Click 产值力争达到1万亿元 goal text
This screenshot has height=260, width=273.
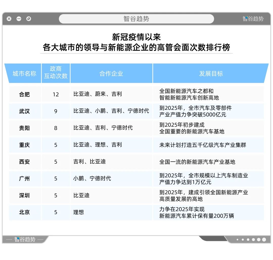(185, 182)
